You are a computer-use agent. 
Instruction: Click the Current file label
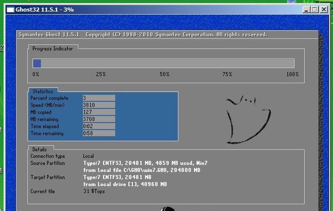pyautogui.click(x=42, y=191)
